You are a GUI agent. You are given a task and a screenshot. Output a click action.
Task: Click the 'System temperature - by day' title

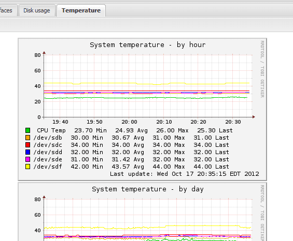pos(148,189)
